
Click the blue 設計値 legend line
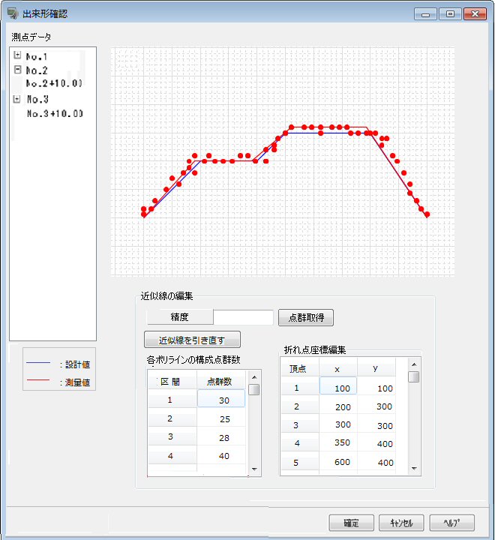38,363
